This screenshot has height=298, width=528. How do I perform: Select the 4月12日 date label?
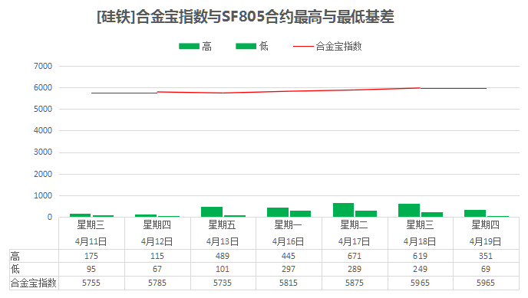(157, 241)
